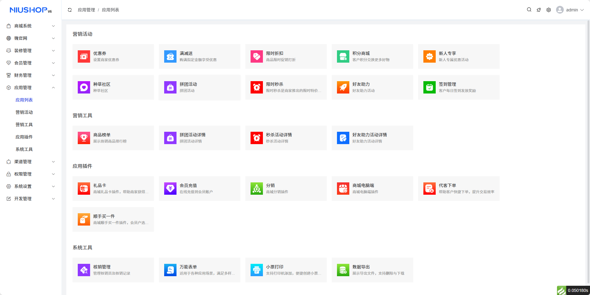
Task: Open the 签到管理 check-in icon
Action: point(430,87)
